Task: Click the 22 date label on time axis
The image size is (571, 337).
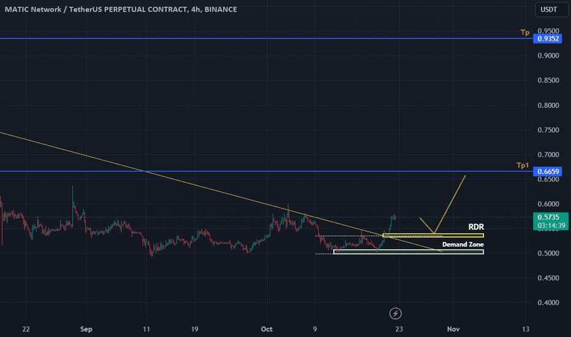Action: click(x=26, y=329)
